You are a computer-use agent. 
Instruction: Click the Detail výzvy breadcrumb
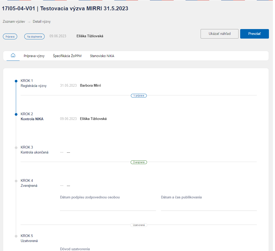tap(42, 22)
